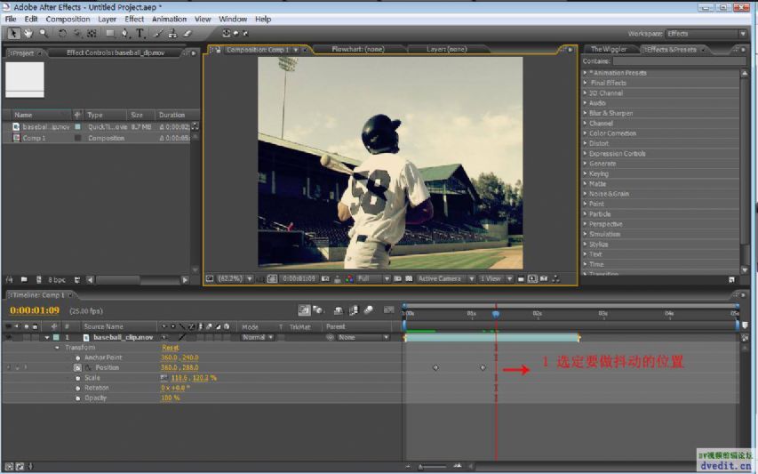758x474 pixels.
Task: Select the Clone Stamp tool
Action: pos(172,34)
